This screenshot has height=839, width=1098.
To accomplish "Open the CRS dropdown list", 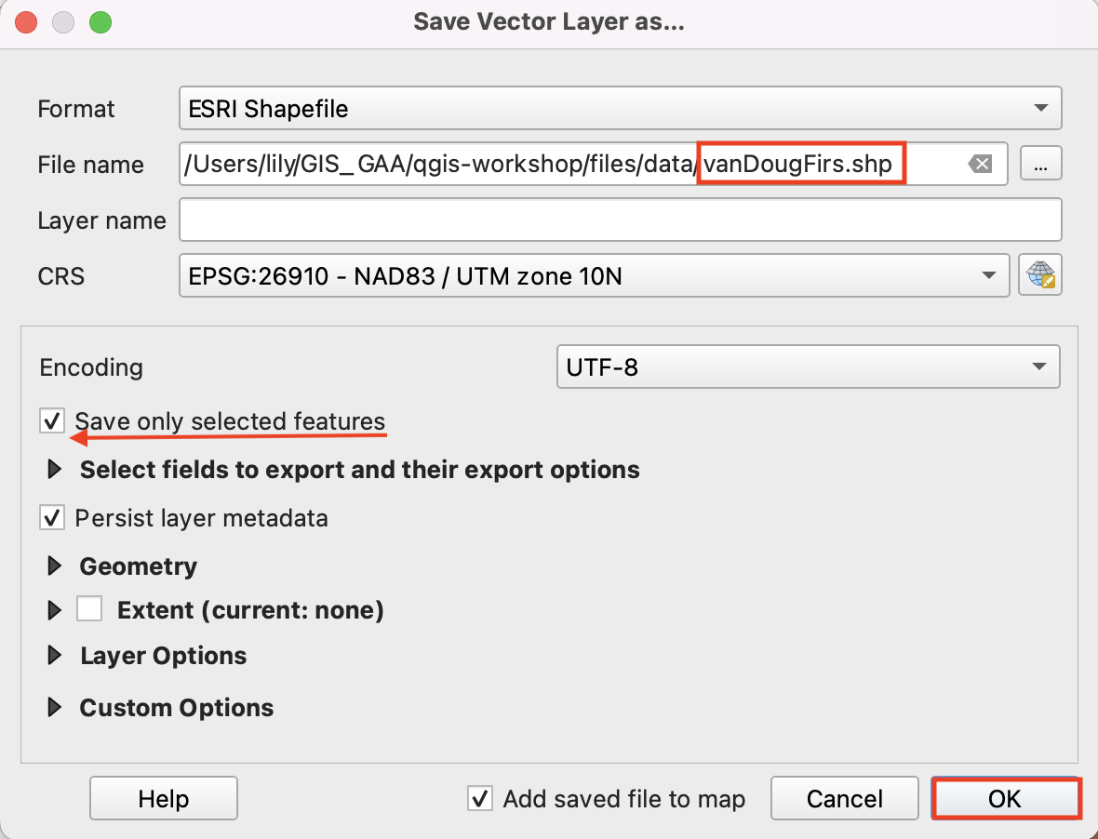I will 594,276.
